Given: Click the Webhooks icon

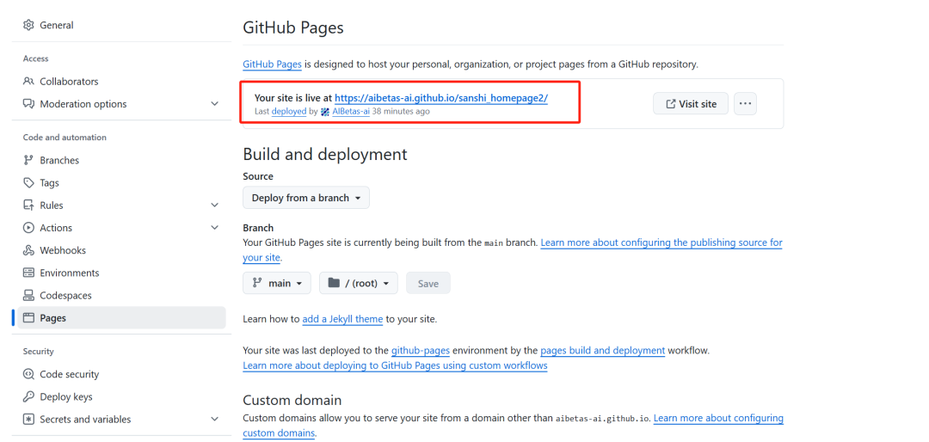Looking at the screenshot, I should [28, 250].
